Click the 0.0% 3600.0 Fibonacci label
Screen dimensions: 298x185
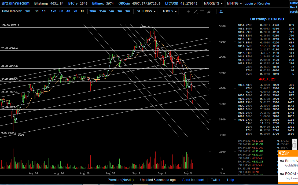(x=9, y=132)
